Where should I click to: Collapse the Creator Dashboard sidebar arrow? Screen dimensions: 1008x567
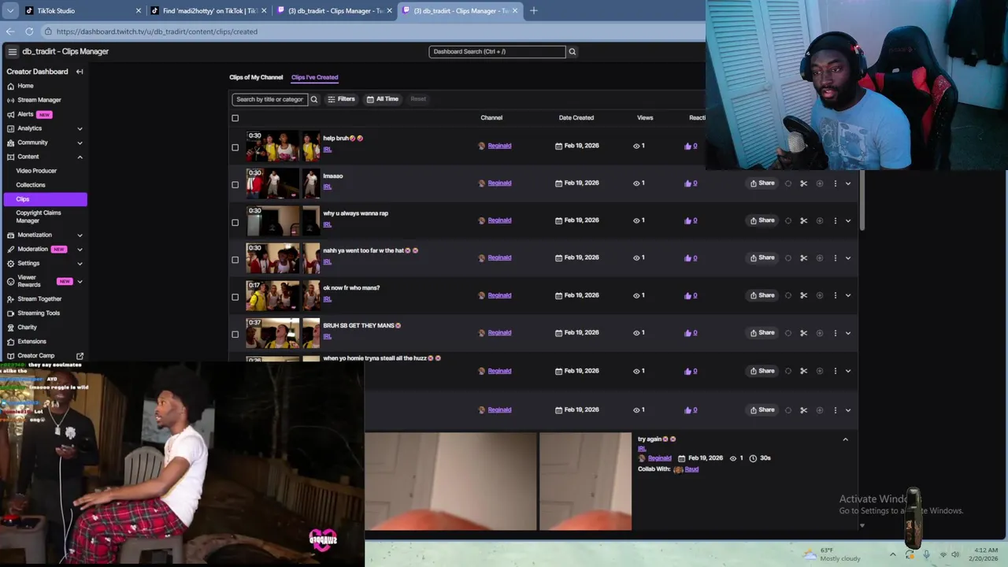coord(80,72)
